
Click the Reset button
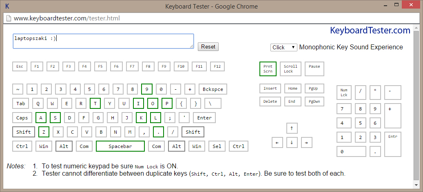point(208,46)
